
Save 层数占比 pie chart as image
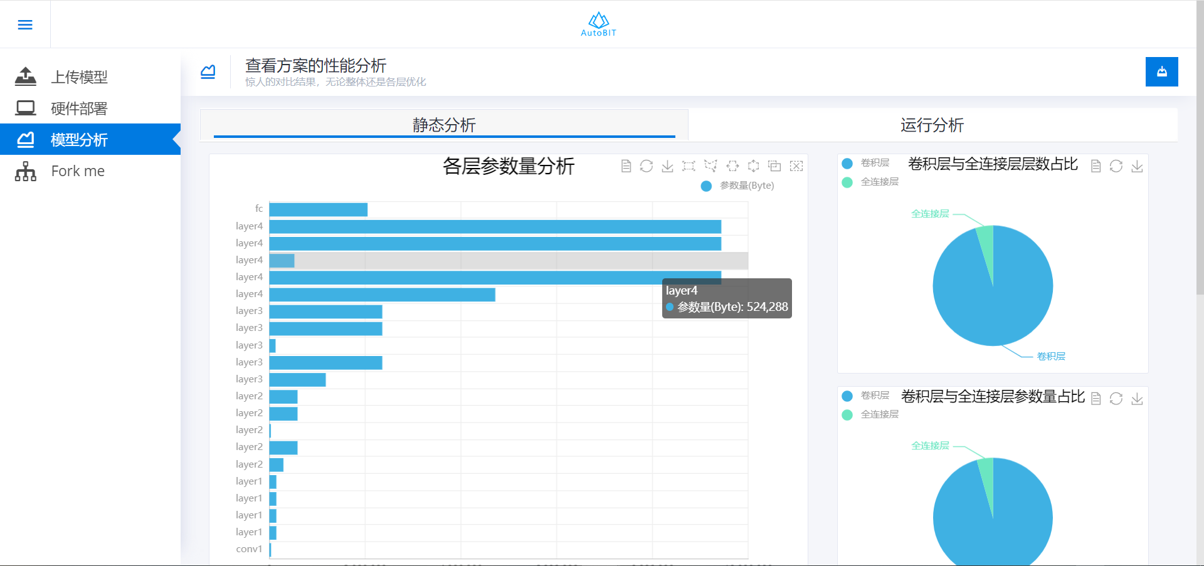coord(1138,166)
